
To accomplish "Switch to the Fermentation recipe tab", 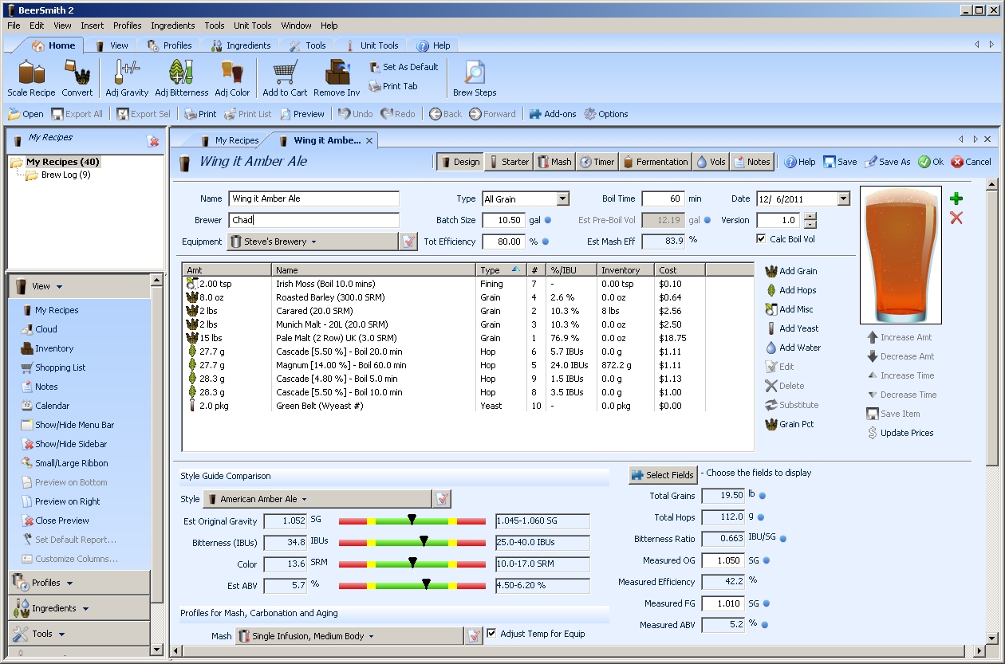I will click(x=655, y=162).
